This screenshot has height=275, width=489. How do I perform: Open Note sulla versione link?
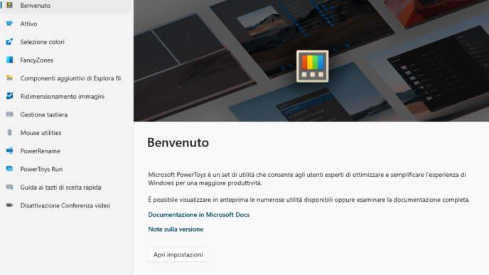pos(176,229)
